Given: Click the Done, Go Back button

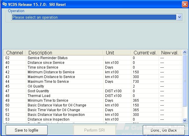Looking at the screenshot, I should 164,130.
